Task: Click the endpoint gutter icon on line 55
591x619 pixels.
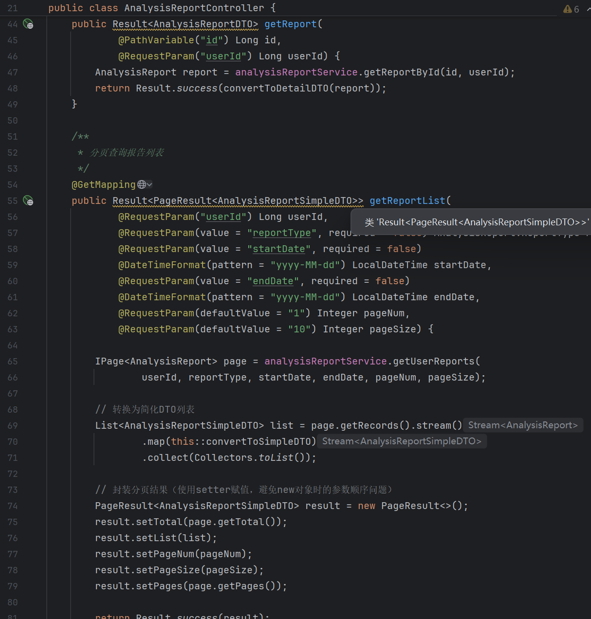Action: click(x=28, y=201)
